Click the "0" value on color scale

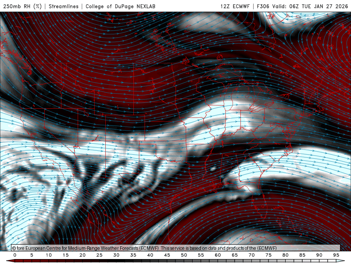point(15,255)
